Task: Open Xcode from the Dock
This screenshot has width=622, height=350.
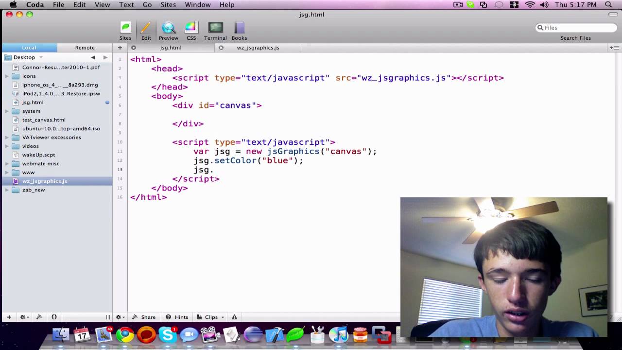Action: (x=275, y=334)
